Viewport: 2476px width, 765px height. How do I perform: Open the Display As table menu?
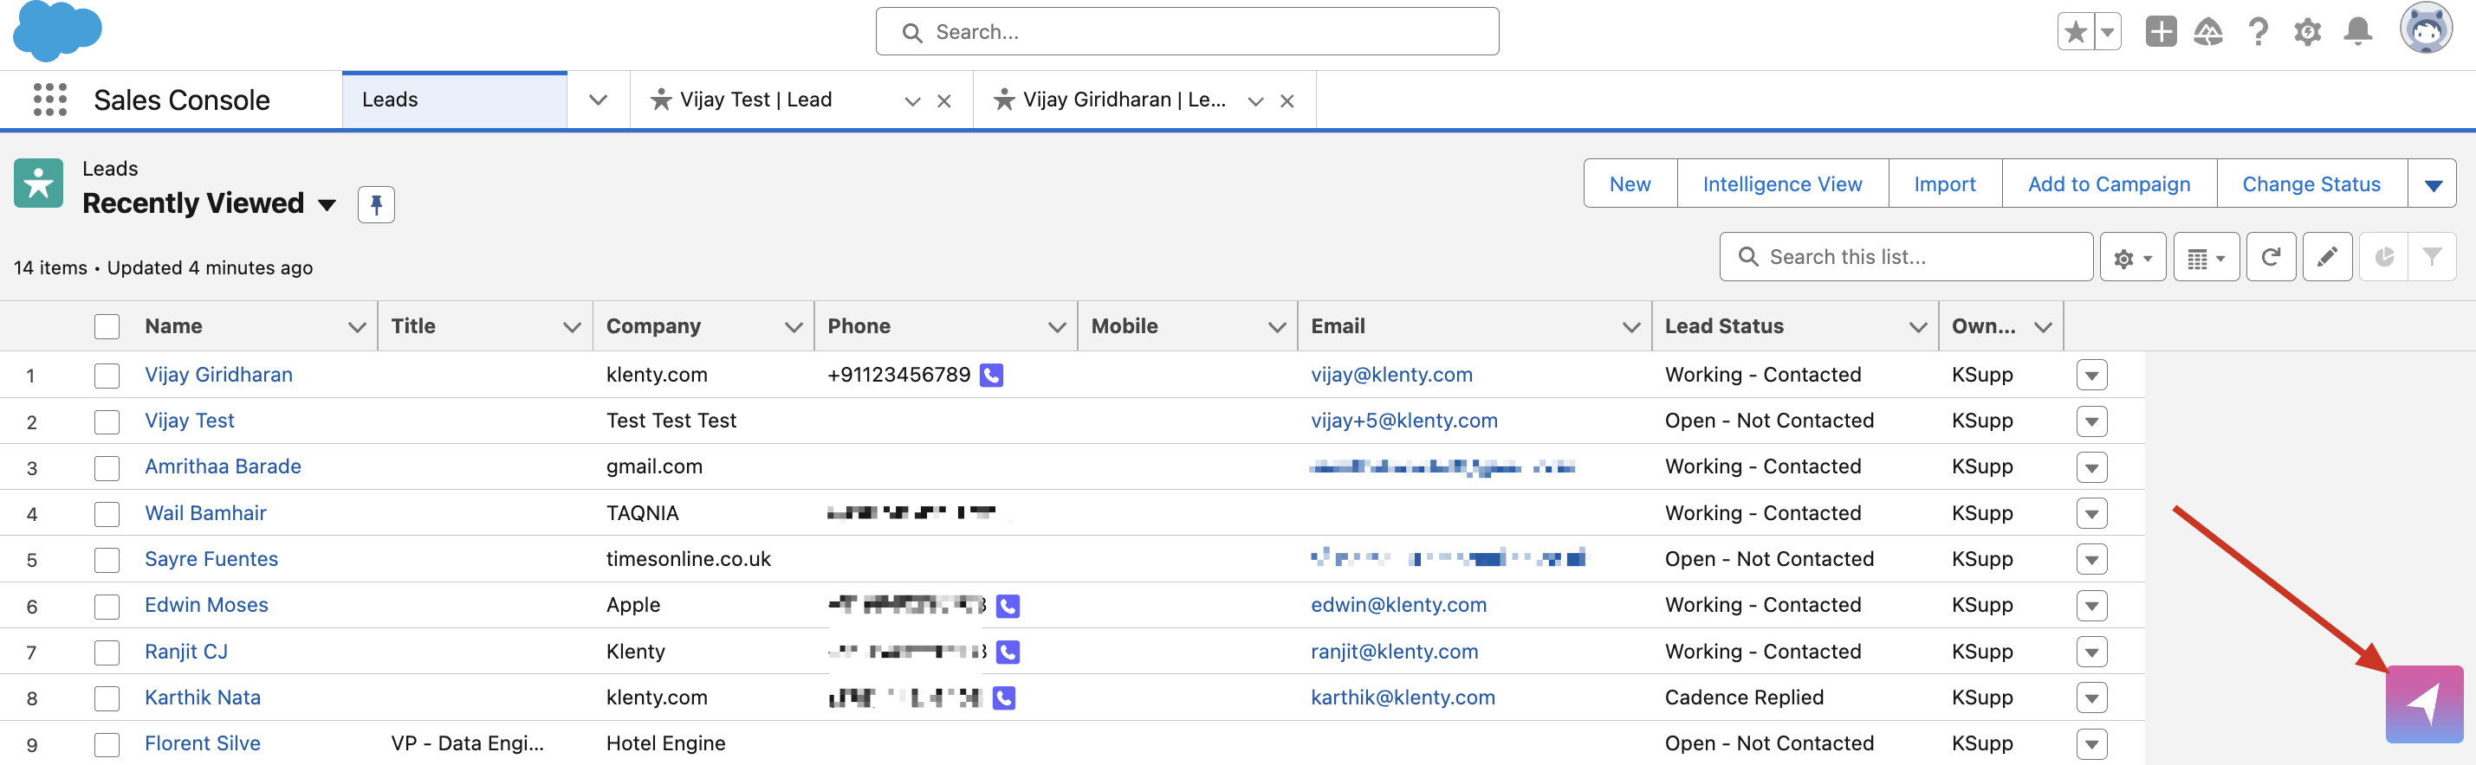pos(2206,257)
